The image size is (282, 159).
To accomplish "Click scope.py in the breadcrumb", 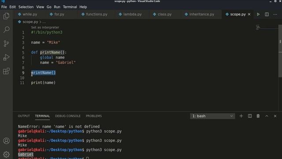I will [30, 22].
